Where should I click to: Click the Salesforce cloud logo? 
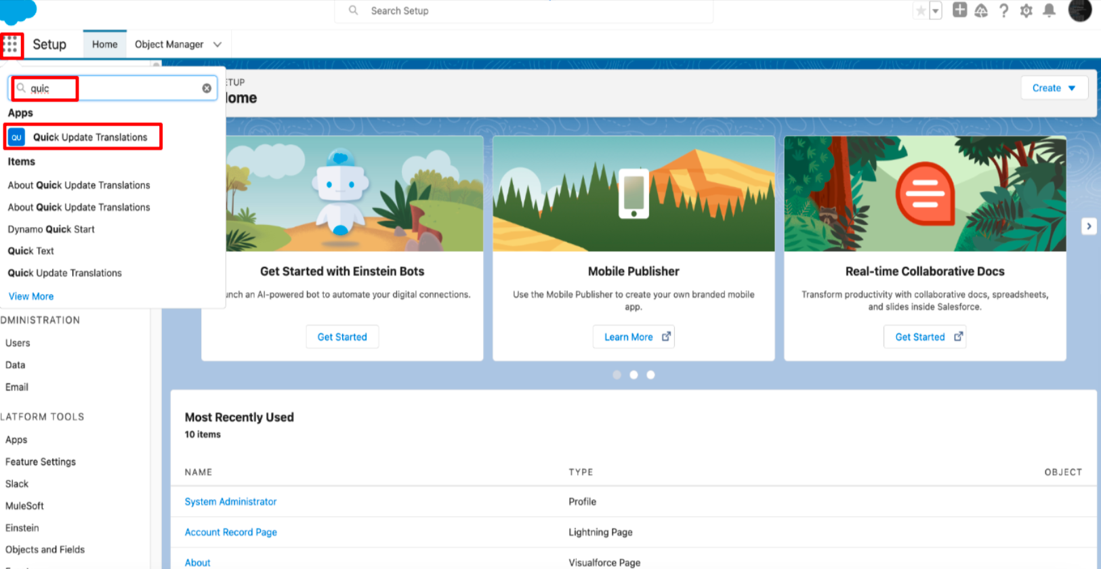pyautogui.click(x=18, y=12)
